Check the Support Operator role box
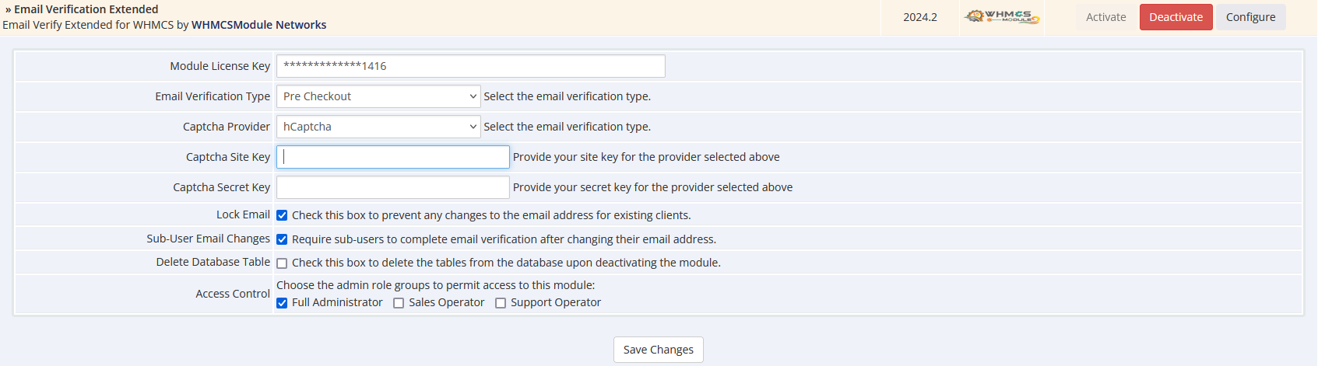 pos(501,303)
